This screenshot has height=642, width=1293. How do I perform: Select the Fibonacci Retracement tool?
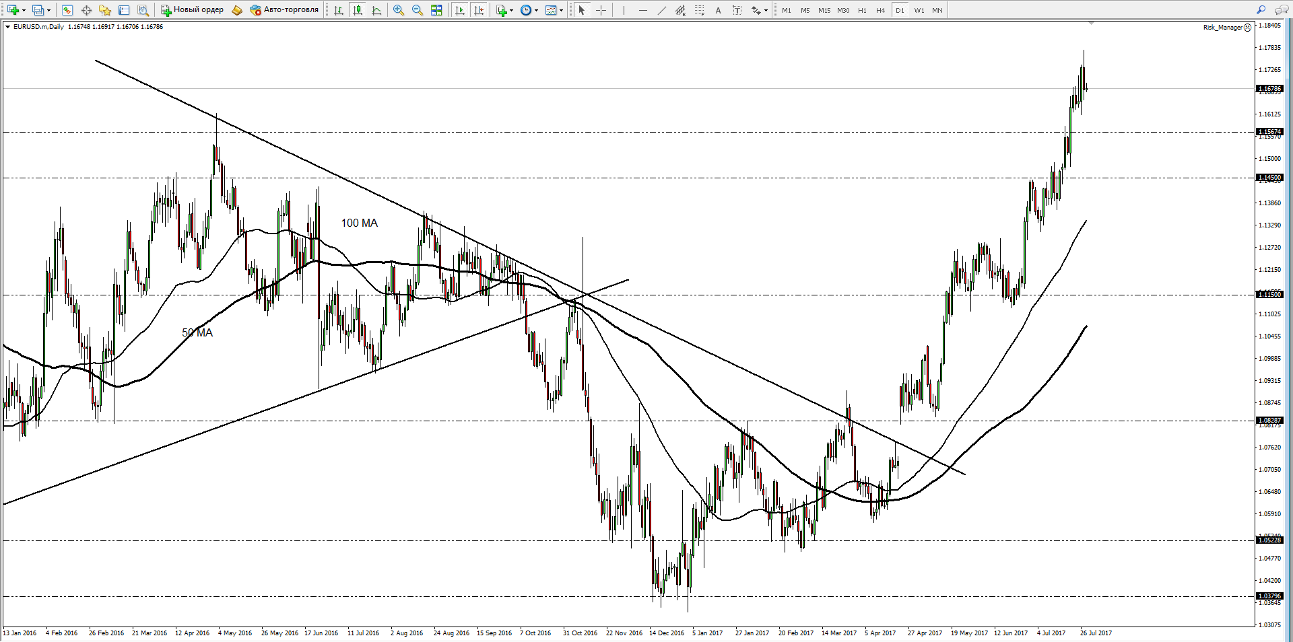pyautogui.click(x=699, y=10)
